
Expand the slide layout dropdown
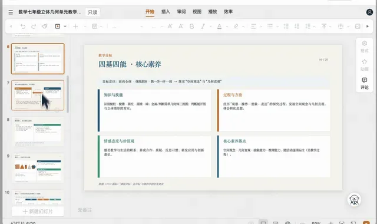point(101,26)
